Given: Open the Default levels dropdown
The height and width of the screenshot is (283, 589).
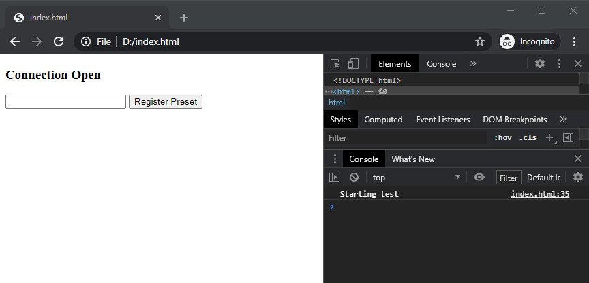Looking at the screenshot, I should [543, 178].
